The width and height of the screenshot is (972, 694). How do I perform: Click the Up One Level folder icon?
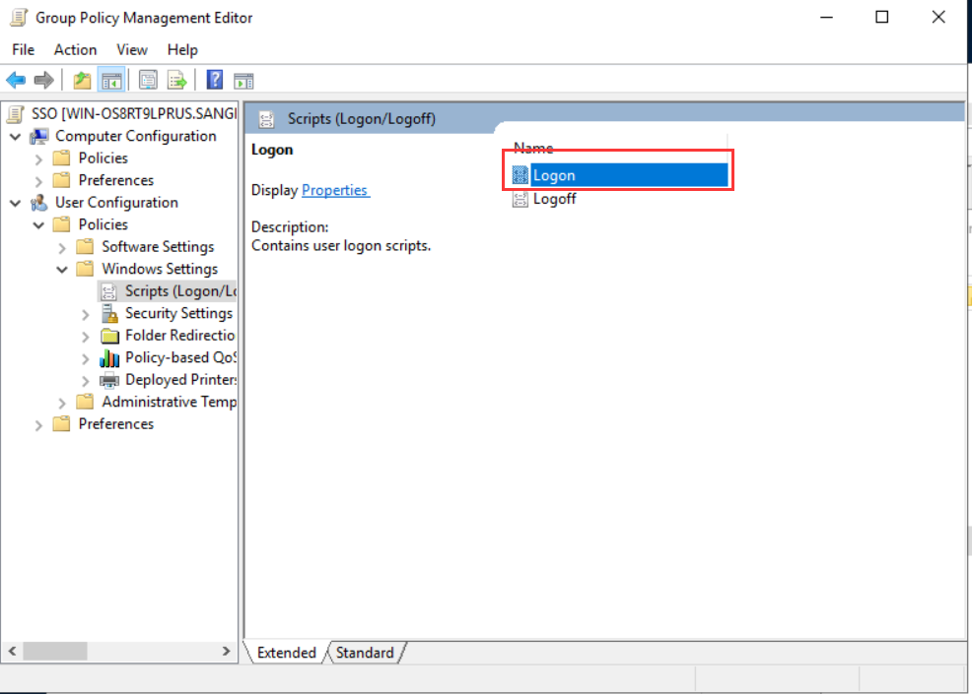pos(82,81)
